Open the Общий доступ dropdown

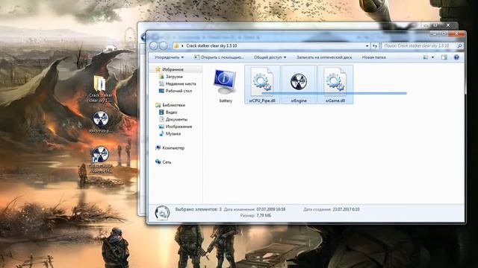click(x=270, y=57)
